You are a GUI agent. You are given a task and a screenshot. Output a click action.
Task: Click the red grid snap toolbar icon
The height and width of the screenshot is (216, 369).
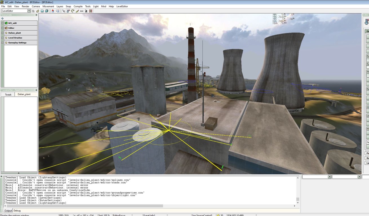click(91, 11)
